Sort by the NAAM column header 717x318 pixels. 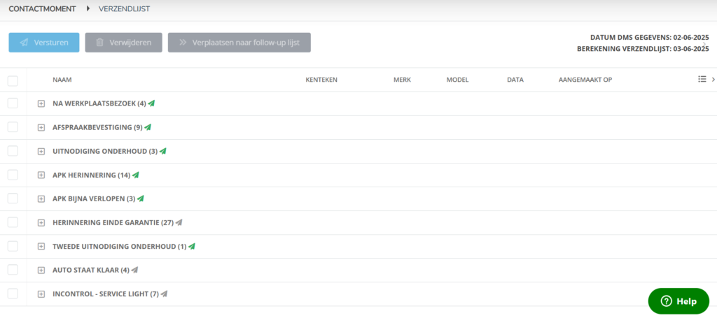point(62,80)
